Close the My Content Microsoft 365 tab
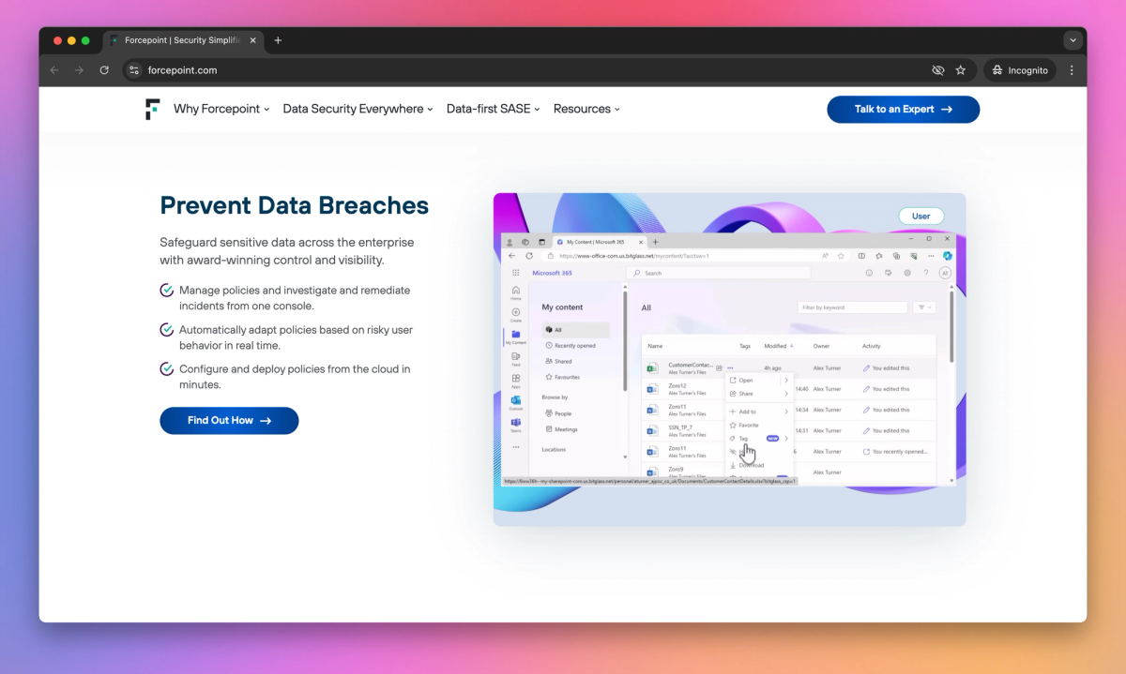Screen dimensions: 1126x674 click(x=640, y=242)
